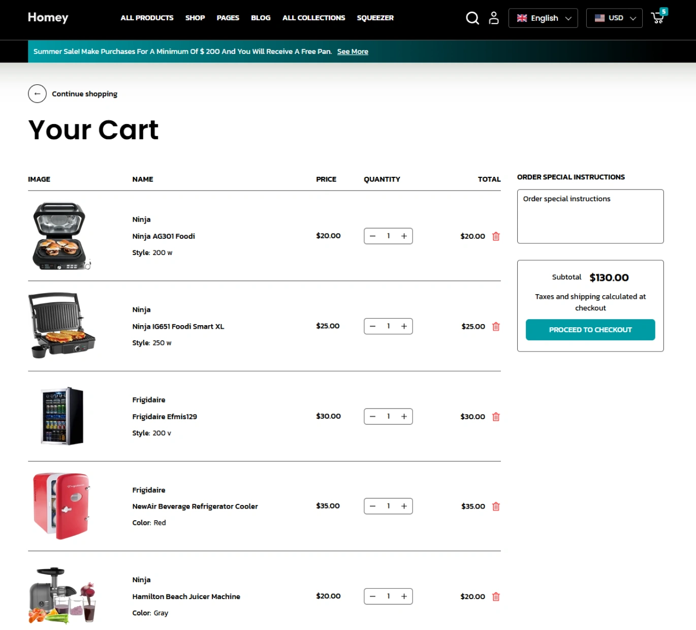Click the user account icon
This screenshot has width=696, height=630.
[493, 18]
